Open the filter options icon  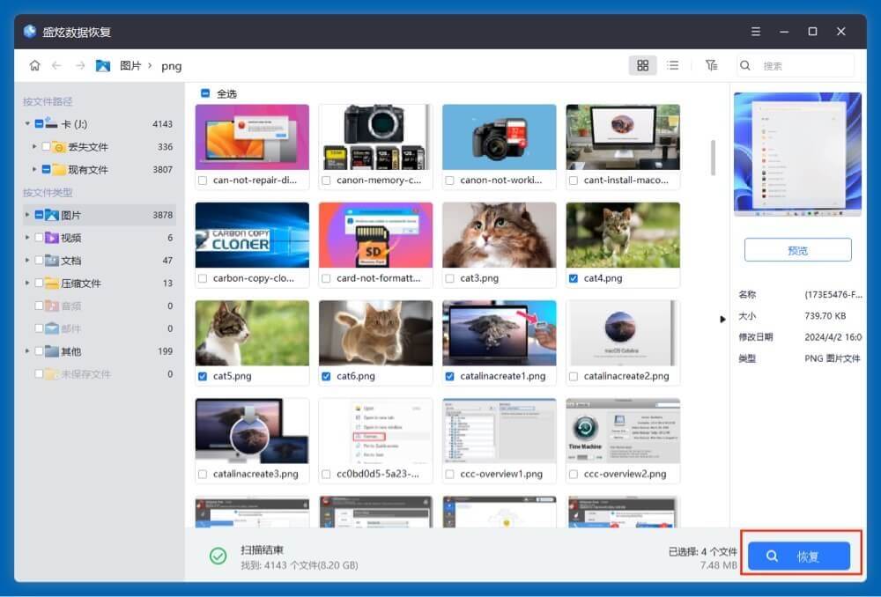712,65
